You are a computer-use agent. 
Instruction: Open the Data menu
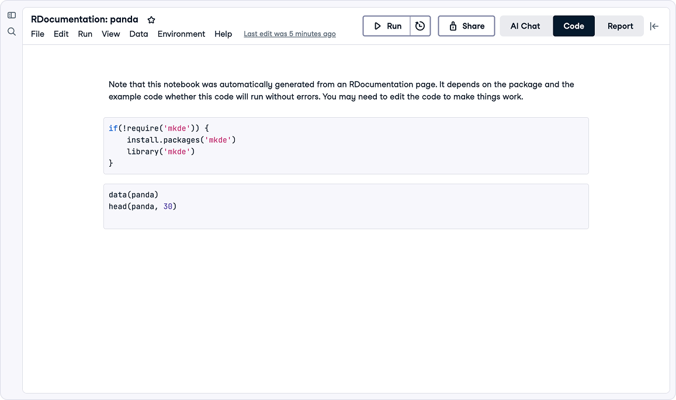tap(138, 34)
